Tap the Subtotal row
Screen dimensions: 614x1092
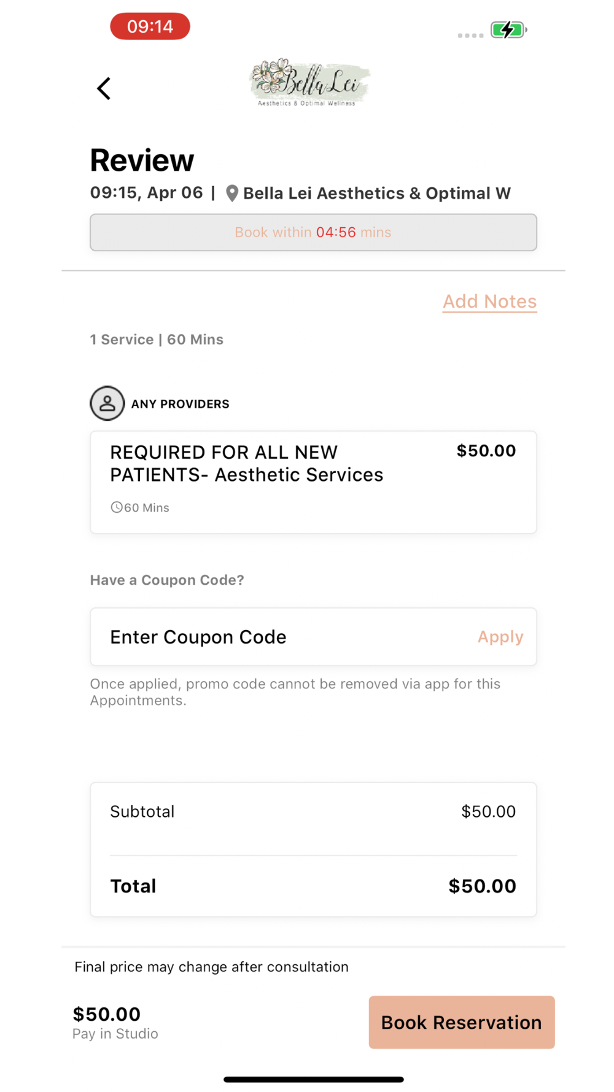coord(313,812)
